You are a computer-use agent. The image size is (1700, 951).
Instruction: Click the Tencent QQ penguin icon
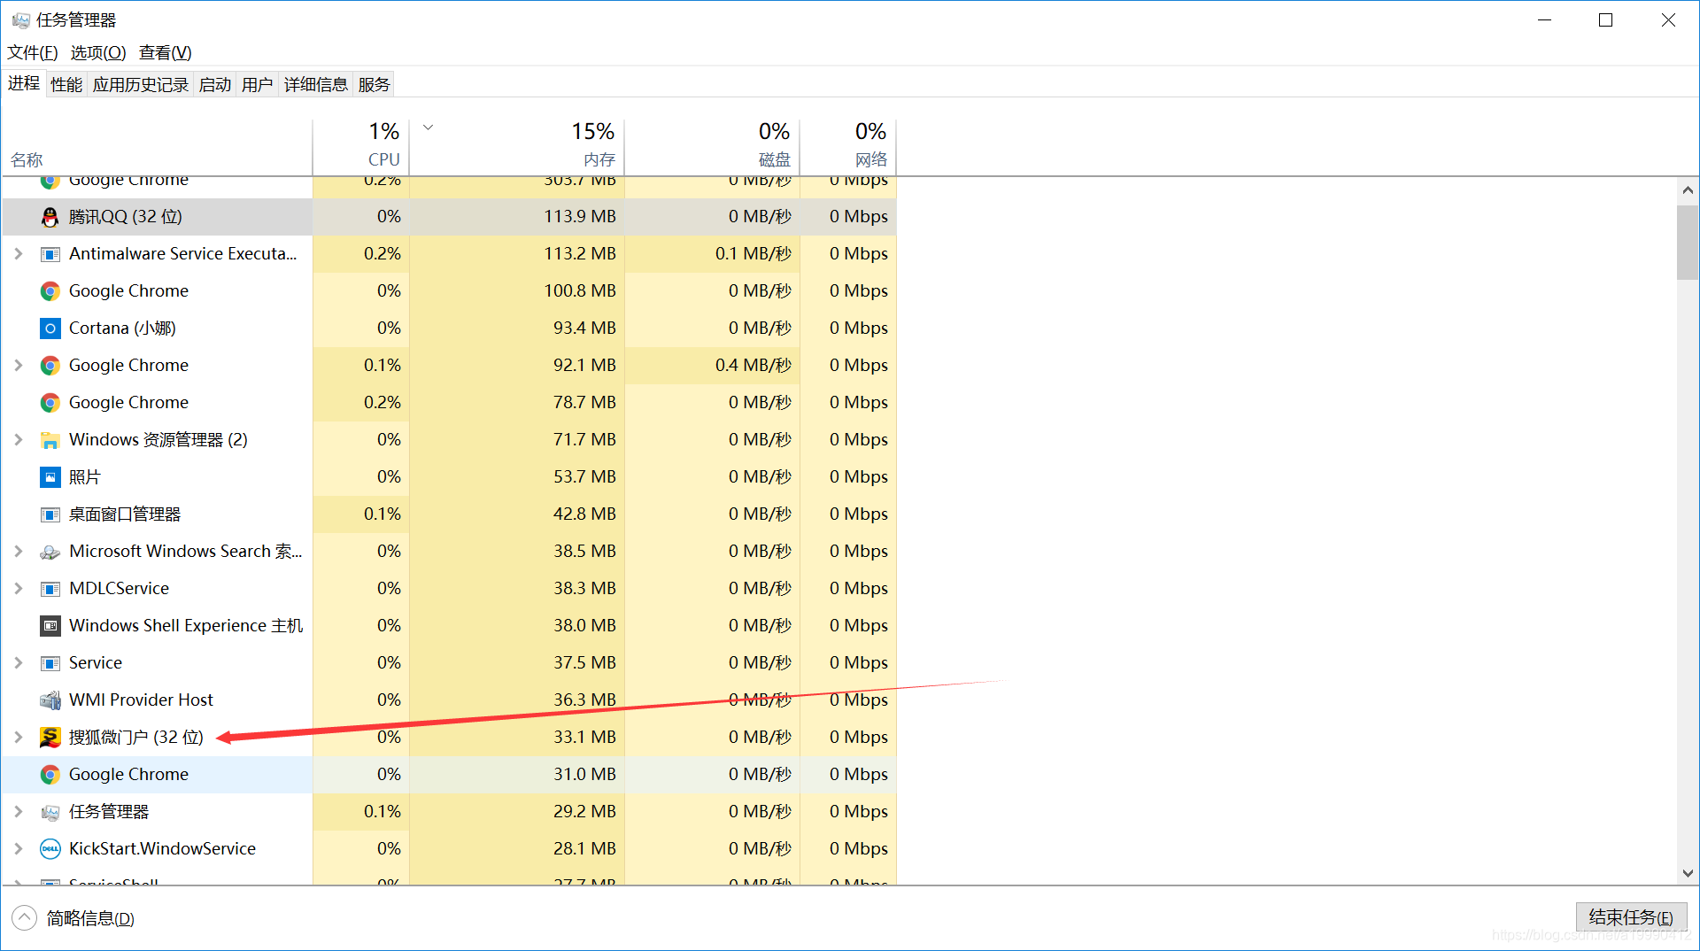50,217
